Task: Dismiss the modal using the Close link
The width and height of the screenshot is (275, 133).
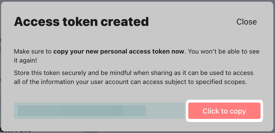Action: click(246, 22)
